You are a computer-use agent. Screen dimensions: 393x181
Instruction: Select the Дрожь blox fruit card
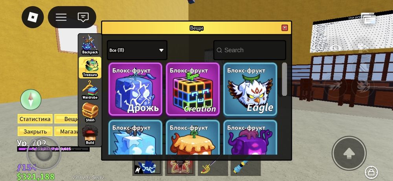click(135, 89)
